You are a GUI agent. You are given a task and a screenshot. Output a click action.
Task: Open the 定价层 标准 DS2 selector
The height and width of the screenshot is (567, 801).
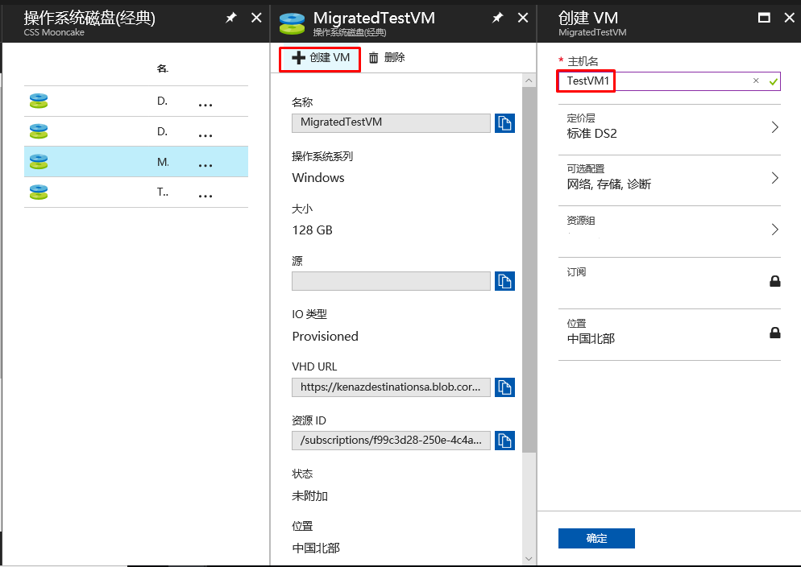click(x=669, y=127)
